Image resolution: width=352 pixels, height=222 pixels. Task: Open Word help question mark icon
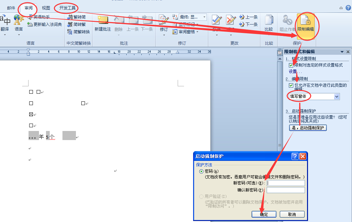tap(348, 8)
